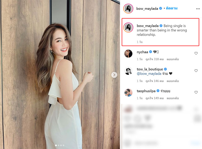The image size is (202, 149).
Task: Open nychaa's profile avatar
Action: click(x=128, y=54)
